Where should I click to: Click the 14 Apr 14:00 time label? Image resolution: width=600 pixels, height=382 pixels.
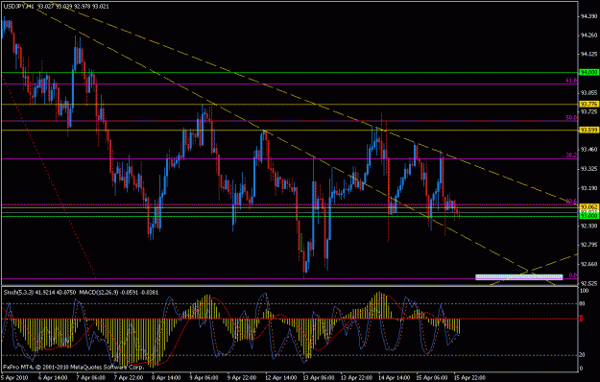click(395, 378)
